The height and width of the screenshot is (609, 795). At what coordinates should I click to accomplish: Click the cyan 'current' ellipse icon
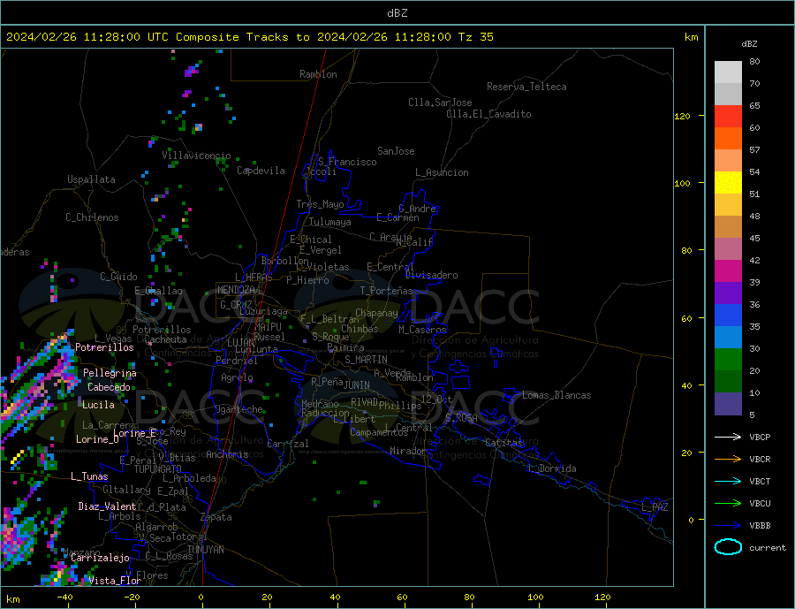point(728,547)
